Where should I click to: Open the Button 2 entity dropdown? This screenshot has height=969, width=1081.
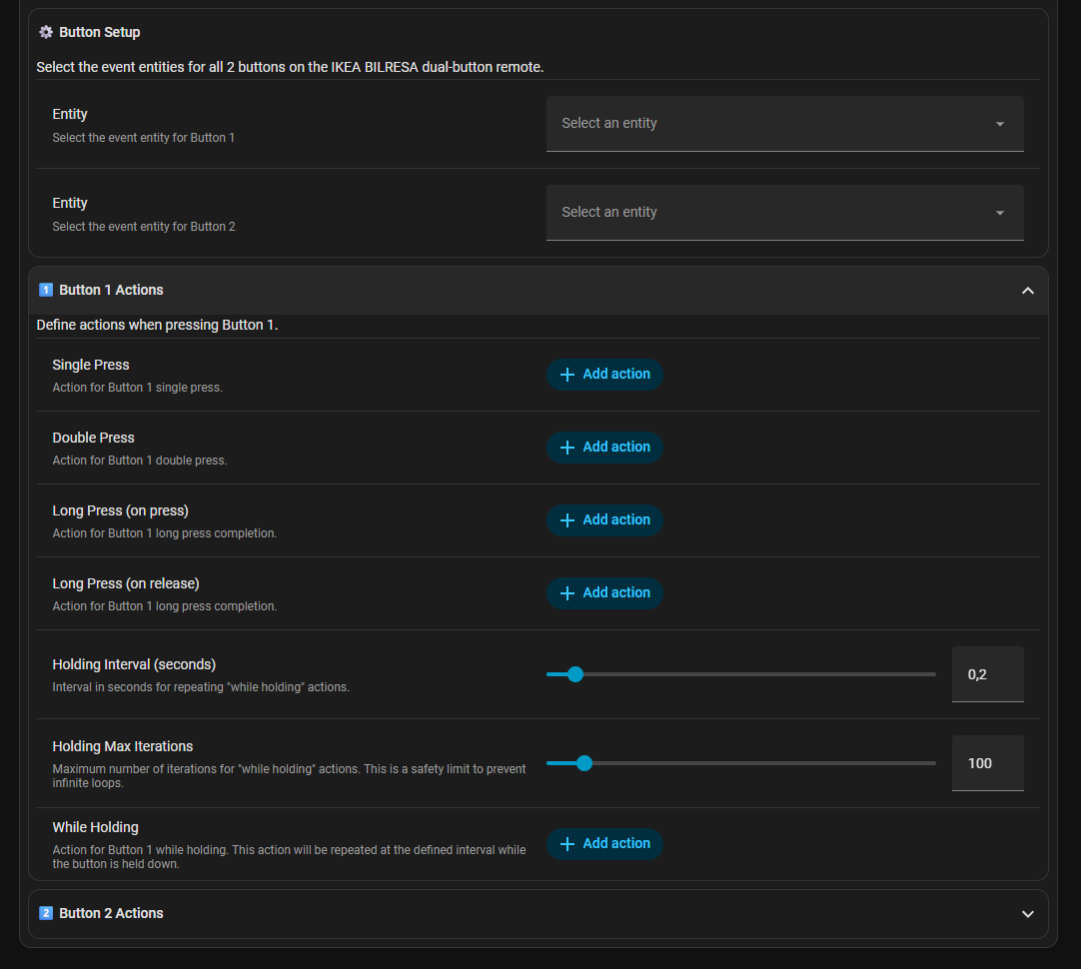(x=784, y=213)
